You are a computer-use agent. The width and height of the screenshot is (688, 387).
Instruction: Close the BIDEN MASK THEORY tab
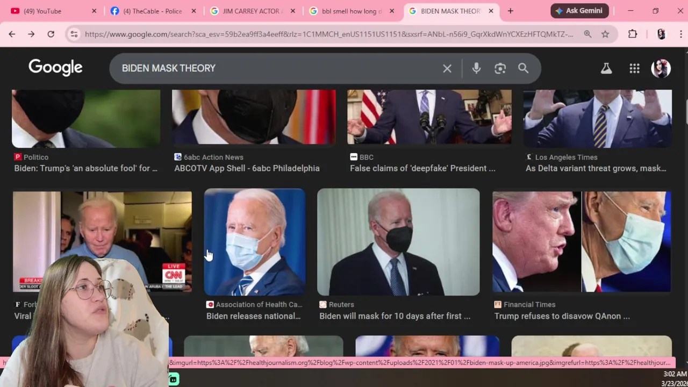(x=491, y=11)
